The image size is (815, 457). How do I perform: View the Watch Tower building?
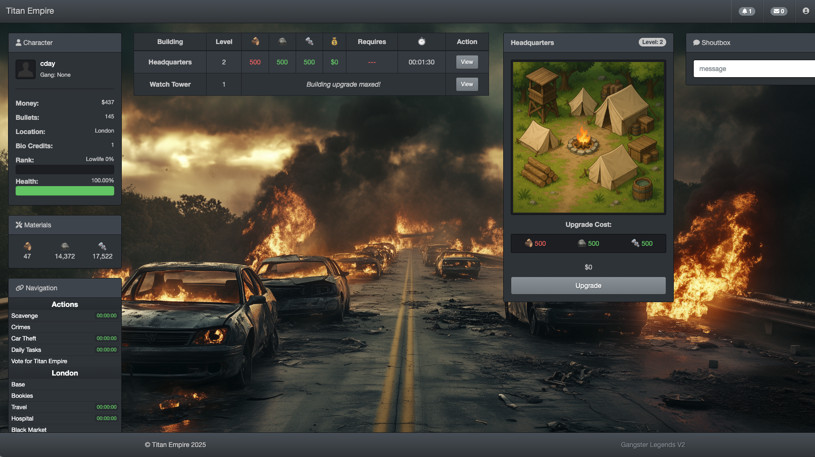(467, 84)
